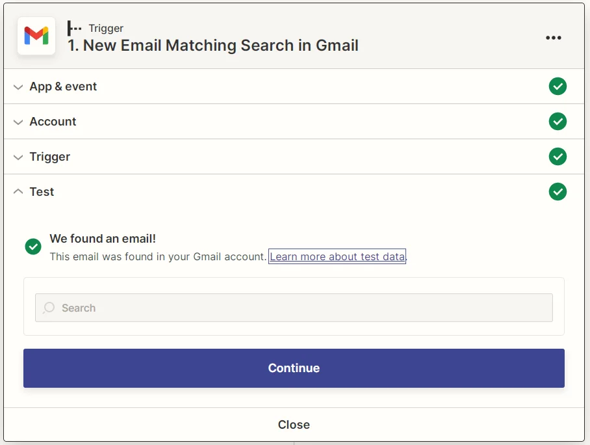Click inside the Search input field
This screenshot has height=445, width=590.
[294, 307]
